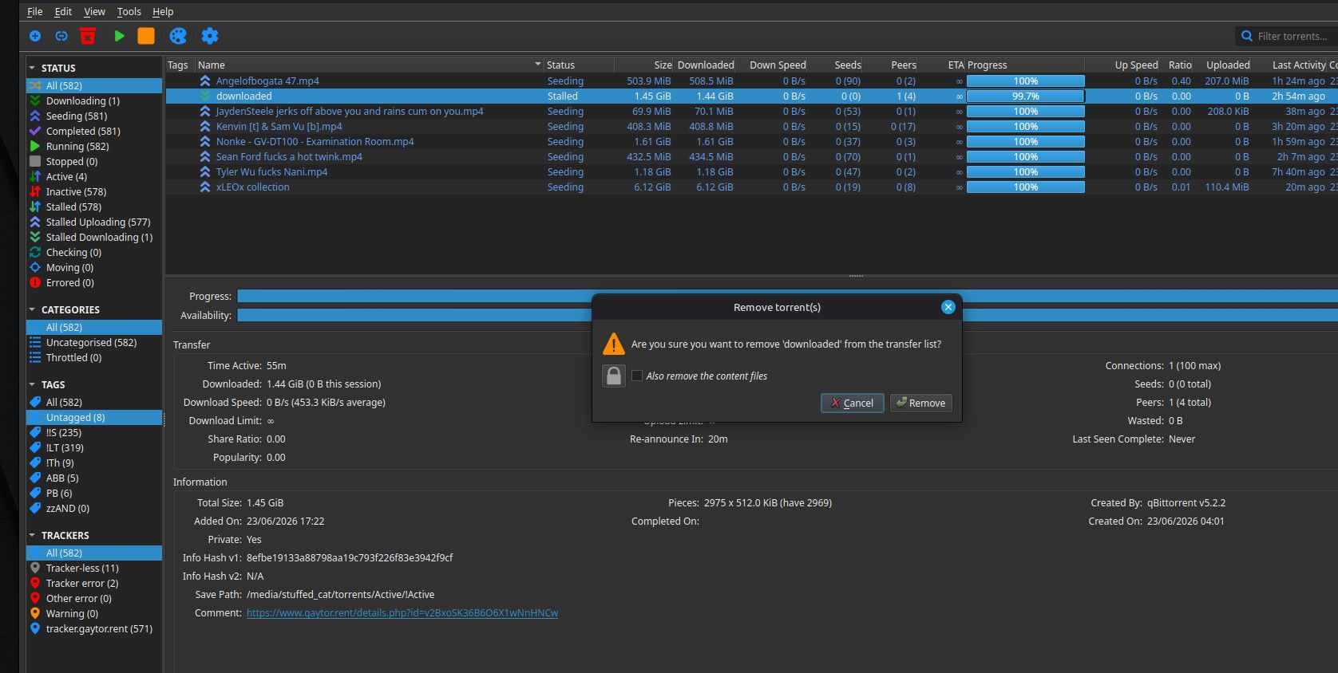The width and height of the screenshot is (1338, 673).
Task: Click the orange stop torrent icon
Action: [x=146, y=36]
